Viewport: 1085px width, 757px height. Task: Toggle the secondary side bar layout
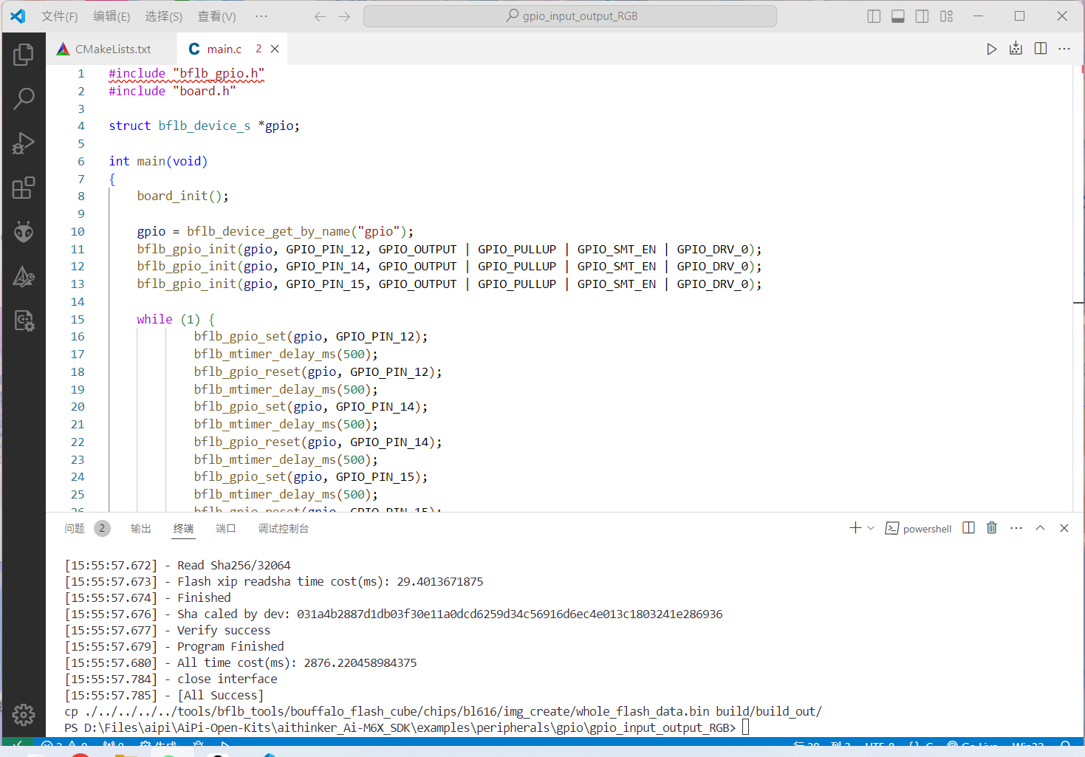(x=923, y=16)
